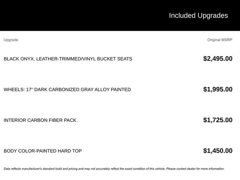240x180 pixels.
Task: Click the $1,725.00 price
Action: click(x=217, y=120)
